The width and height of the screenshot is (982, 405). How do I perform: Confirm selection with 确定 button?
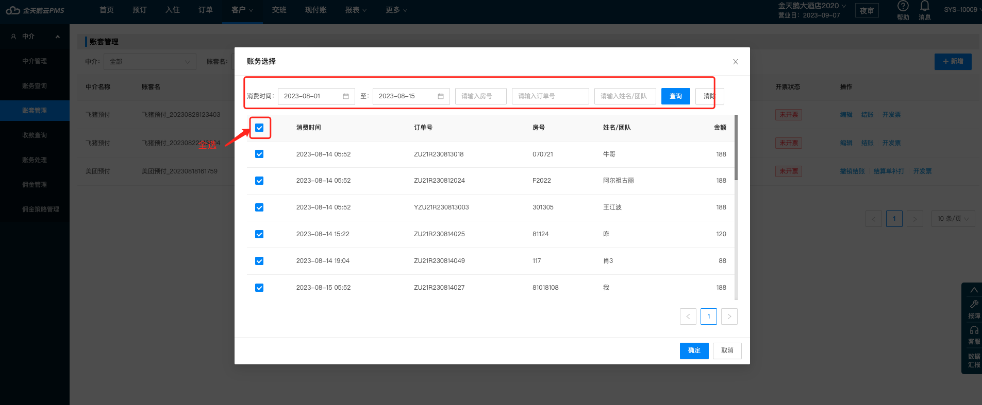pos(694,350)
